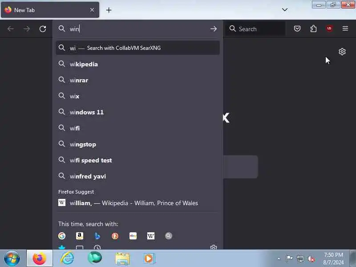Search with Bing one-off engine icon
The height and width of the screenshot is (267, 356).
tap(97, 236)
